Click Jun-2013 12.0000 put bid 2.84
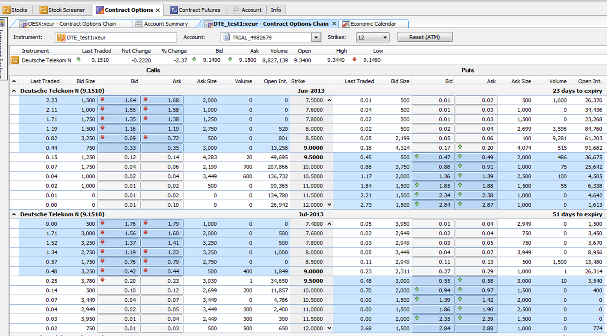 [433, 204]
